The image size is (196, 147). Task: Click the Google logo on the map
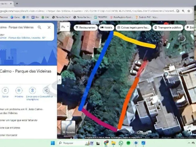pyautogui.click(x=143, y=133)
